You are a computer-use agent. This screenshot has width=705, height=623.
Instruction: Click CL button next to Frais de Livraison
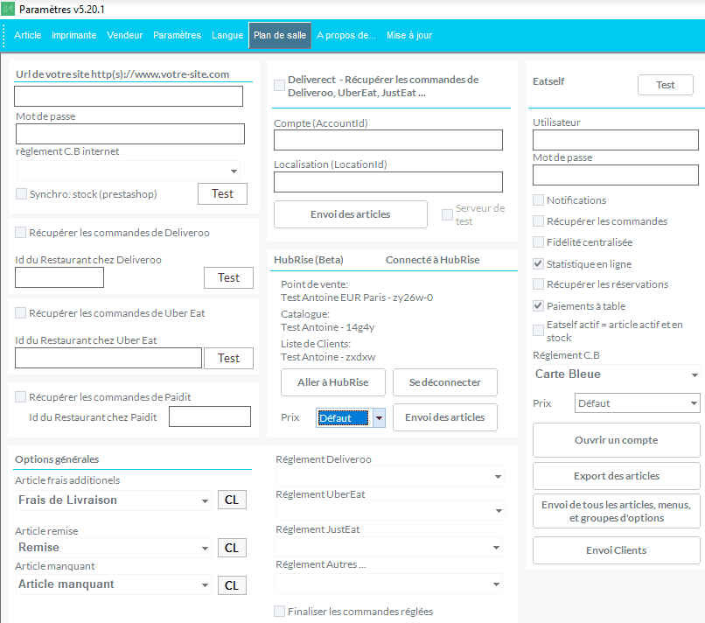coord(232,500)
